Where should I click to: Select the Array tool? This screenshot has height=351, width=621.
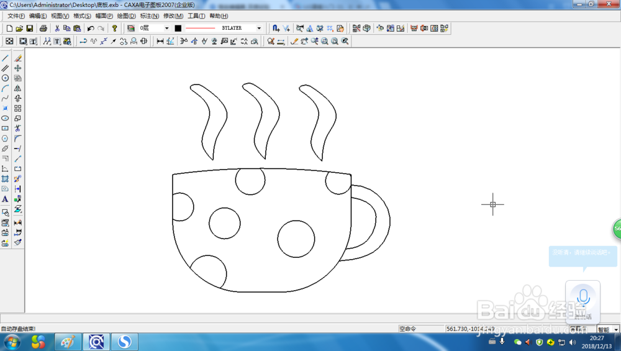(18, 108)
